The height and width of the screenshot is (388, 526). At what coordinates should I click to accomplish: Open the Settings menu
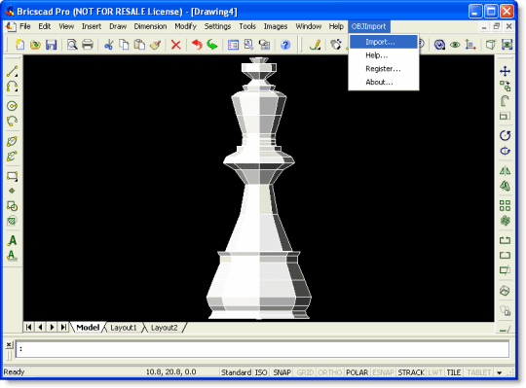tap(217, 26)
